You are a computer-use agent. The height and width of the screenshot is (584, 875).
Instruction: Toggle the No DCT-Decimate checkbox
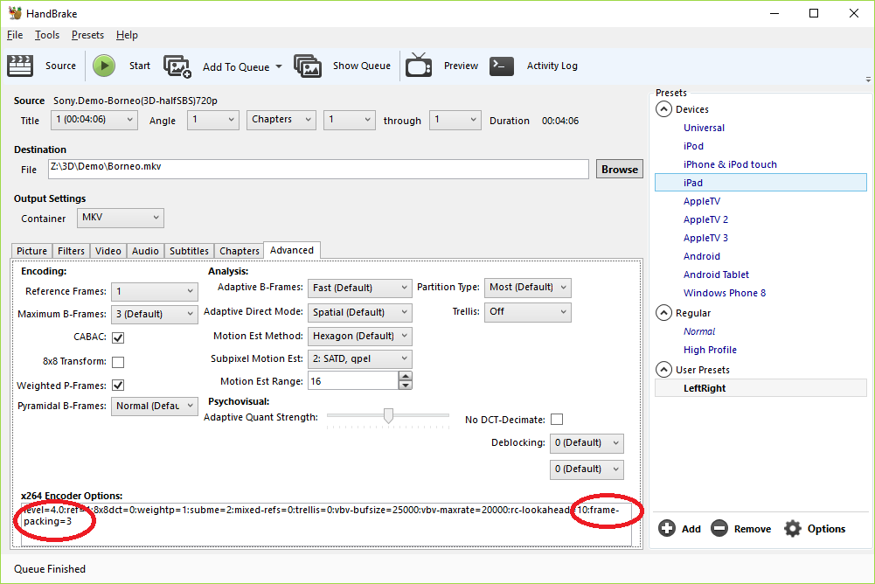(x=557, y=420)
